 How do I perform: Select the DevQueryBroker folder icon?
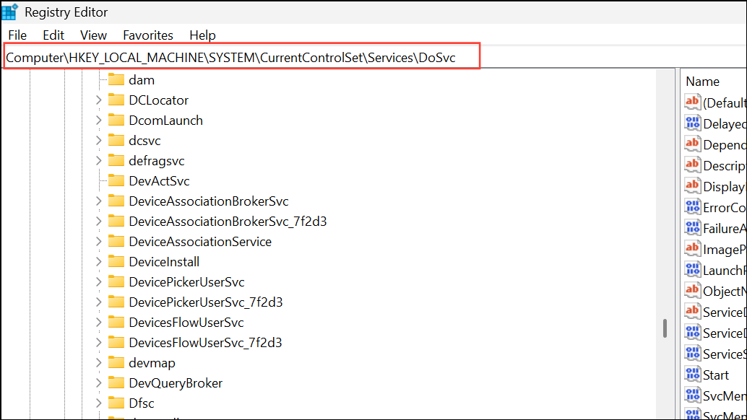(x=116, y=383)
